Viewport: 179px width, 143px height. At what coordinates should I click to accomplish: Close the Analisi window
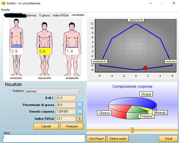(174, 3)
